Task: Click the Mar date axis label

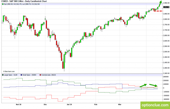Action: [120, 104]
